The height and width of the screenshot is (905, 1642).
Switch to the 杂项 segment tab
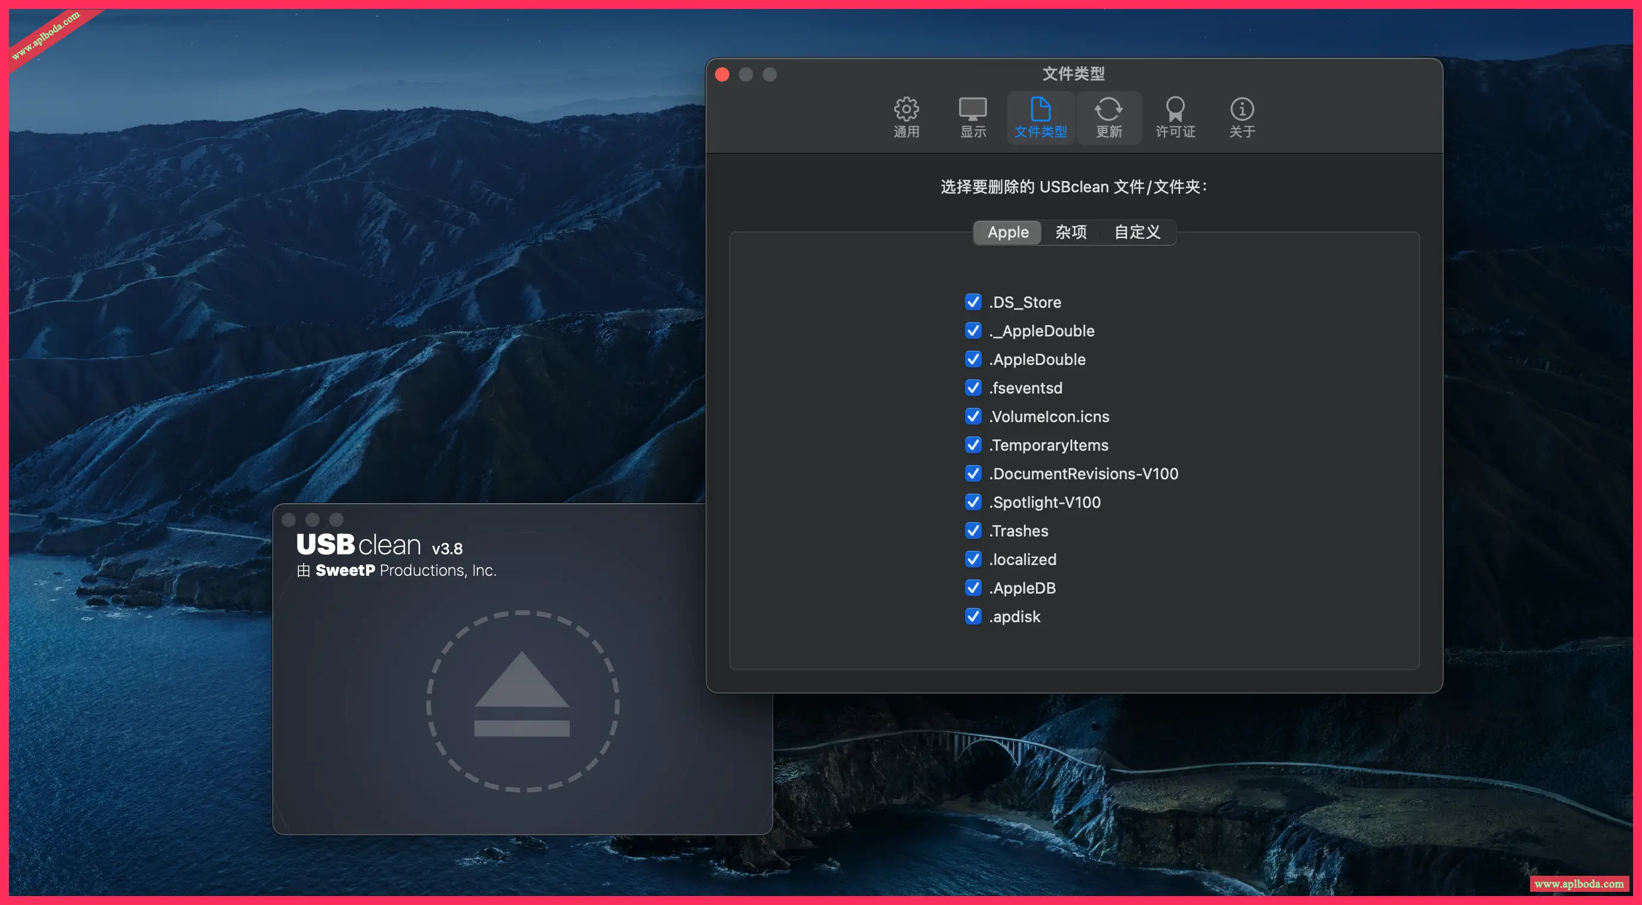click(1071, 232)
